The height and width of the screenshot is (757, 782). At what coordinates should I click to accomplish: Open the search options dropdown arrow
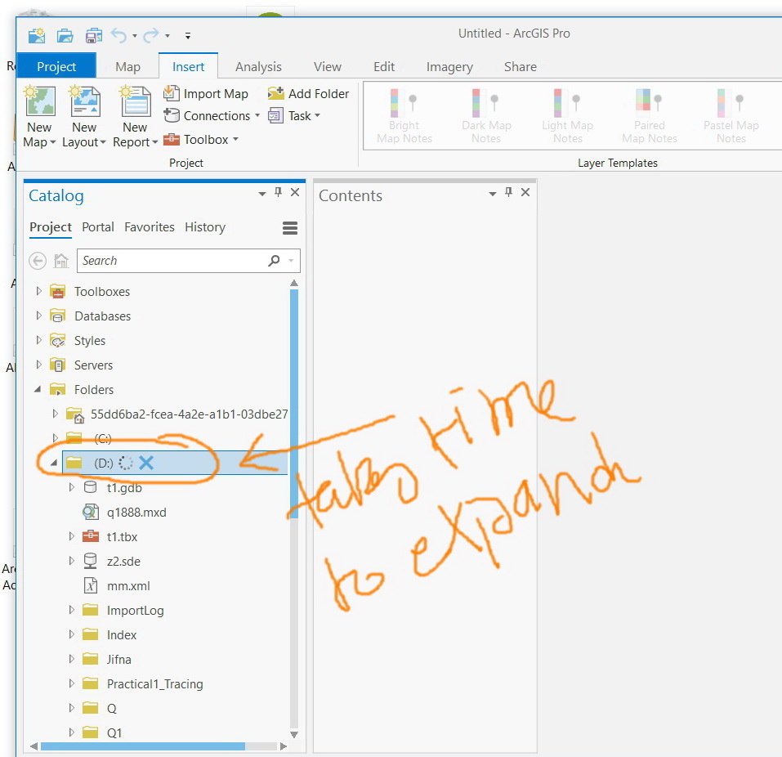(291, 261)
